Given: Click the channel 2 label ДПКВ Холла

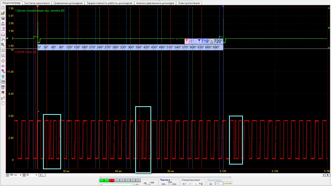Looking at the screenshot, I should coord(26,52).
